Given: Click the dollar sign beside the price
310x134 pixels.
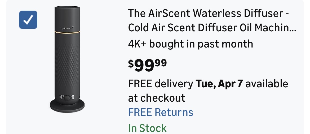Looking at the screenshot, I should [x=131, y=64].
